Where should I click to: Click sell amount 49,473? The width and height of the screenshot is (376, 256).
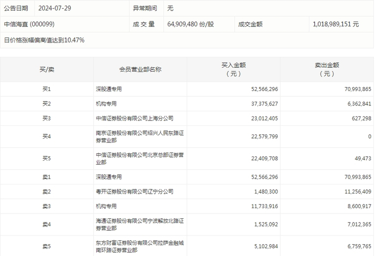[363, 159]
